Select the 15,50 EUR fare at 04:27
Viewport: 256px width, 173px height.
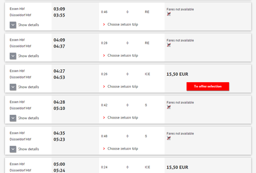pyautogui.click(x=208, y=86)
